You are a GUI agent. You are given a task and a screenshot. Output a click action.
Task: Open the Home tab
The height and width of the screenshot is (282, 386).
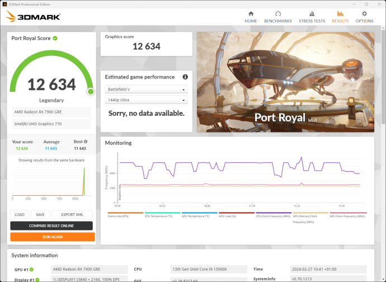pyautogui.click(x=251, y=17)
